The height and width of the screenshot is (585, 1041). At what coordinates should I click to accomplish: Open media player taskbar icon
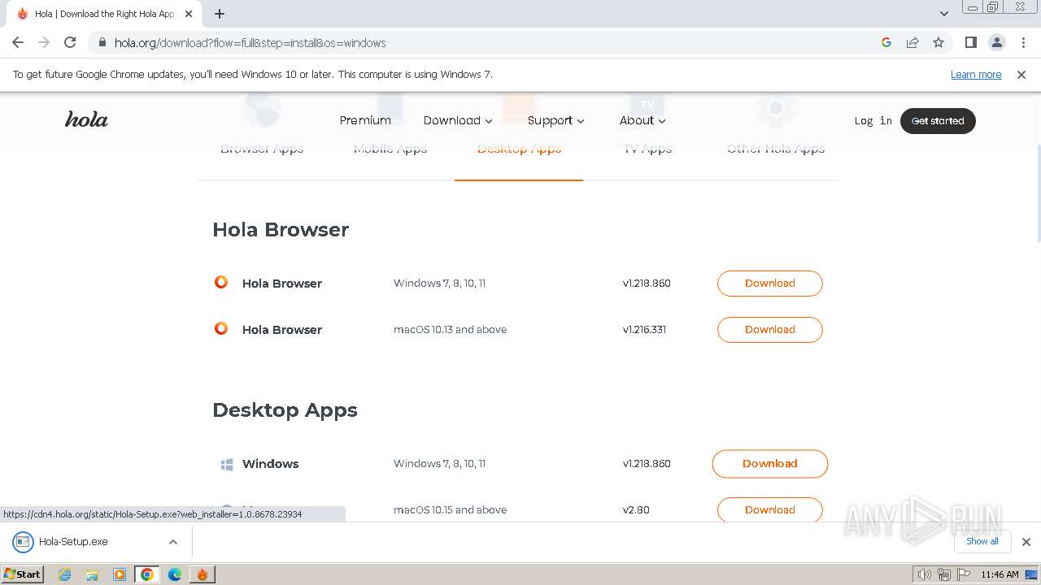[120, 574]
